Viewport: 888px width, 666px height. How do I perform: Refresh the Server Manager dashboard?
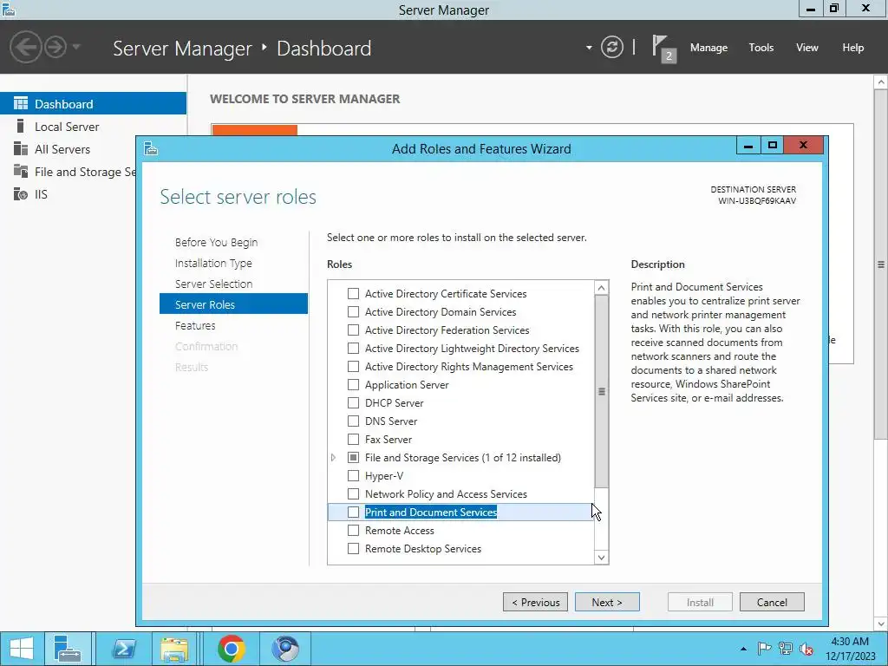pyautogui.click(x=611, y=47)
